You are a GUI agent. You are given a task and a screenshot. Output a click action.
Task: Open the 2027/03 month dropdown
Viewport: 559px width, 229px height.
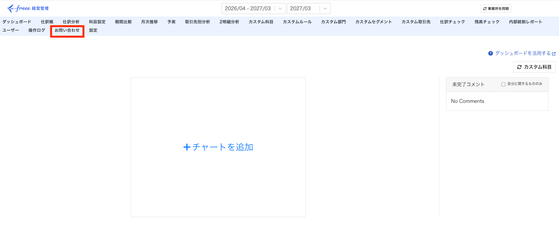click(x=309, y=8)
